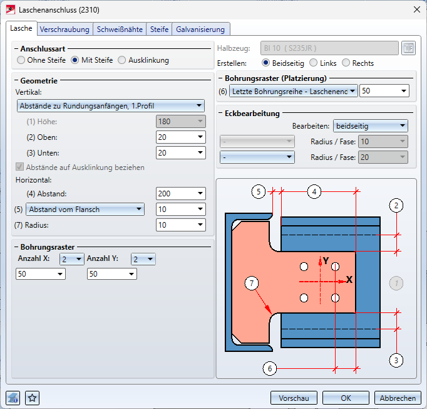Screen dimensions: 427x409
Task: Choose Links for Erstellen side
Action: coord(313,63)
